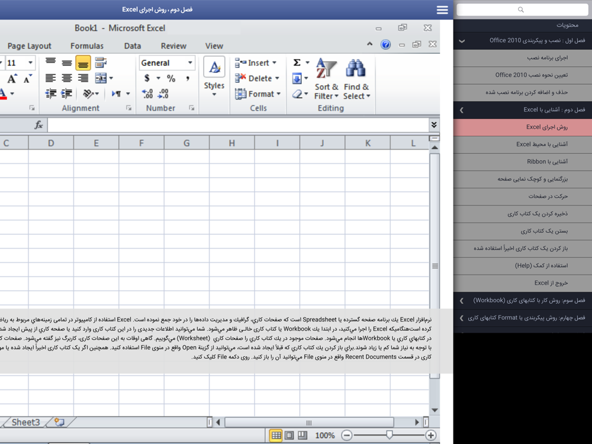The width and height of the screenshot is (592, 444).
Task: Open the Ribbon introduction lesson
Action: click(x=523, y=162)
